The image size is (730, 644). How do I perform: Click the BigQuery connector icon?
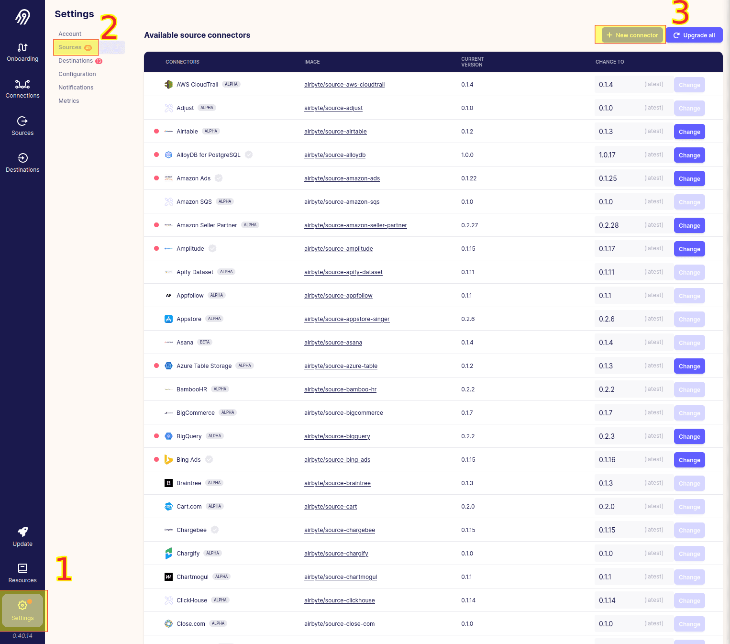(x=168, y=436)
